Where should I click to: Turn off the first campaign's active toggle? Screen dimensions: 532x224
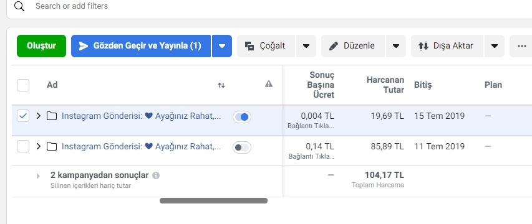pos(242,117)
